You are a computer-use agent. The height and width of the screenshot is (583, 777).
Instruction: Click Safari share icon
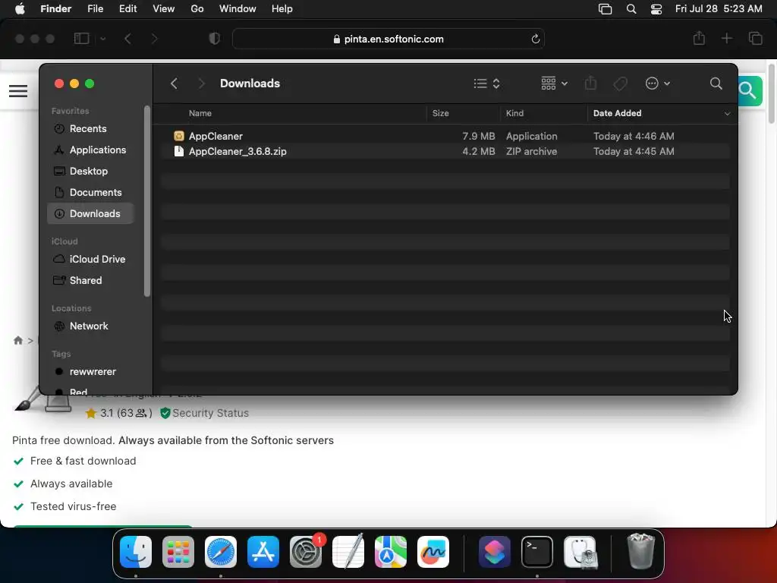699,38
